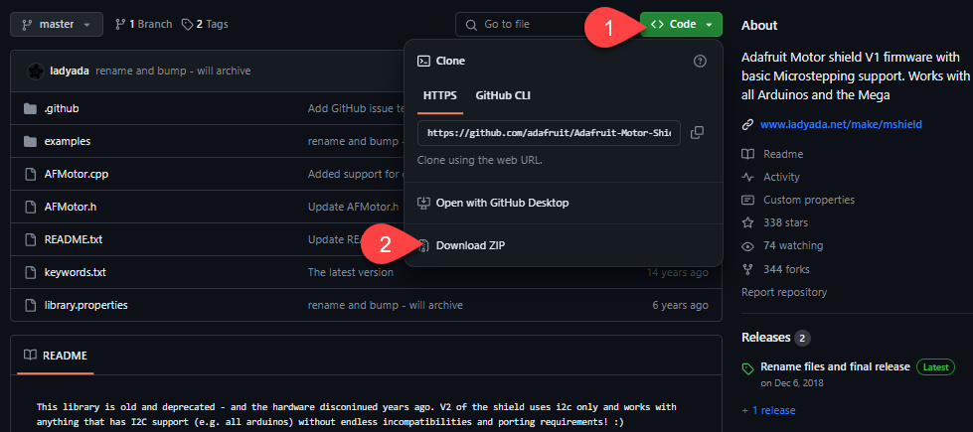Click the AFMotor.h commit message 'Update AFMotor.h'
Viewport: 973px width, 432px height.
click(x=353, y=207)
